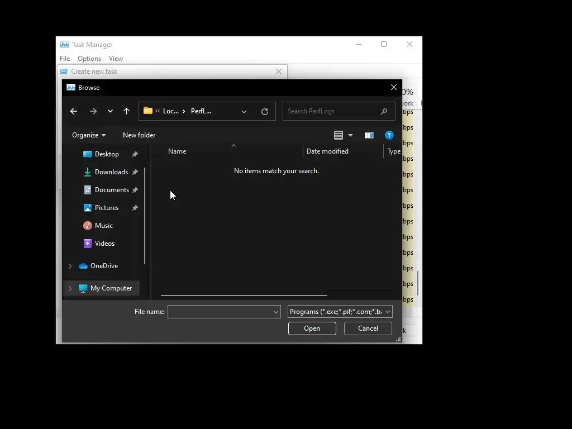Select My Computer in navigation pane
This screenshot has height=429, width=572.
pos(111,288)
